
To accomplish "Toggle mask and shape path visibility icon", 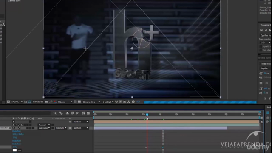I will [29, 102].
